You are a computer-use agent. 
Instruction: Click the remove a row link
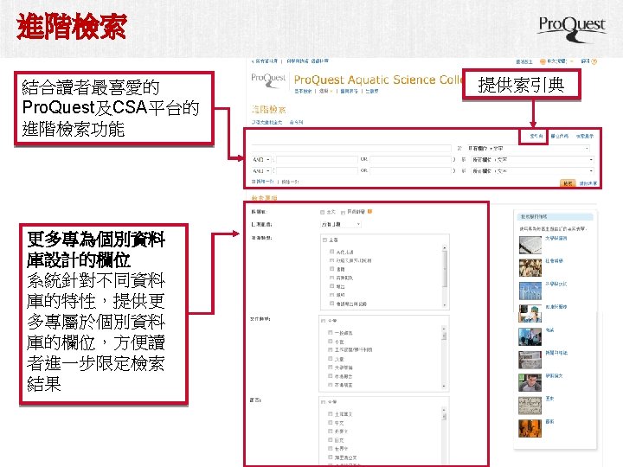[x=290, y=182]
